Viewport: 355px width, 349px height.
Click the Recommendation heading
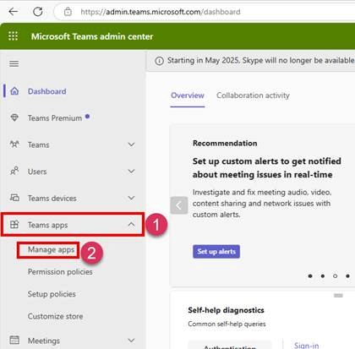pyautogui.click(x=225, y=143)
